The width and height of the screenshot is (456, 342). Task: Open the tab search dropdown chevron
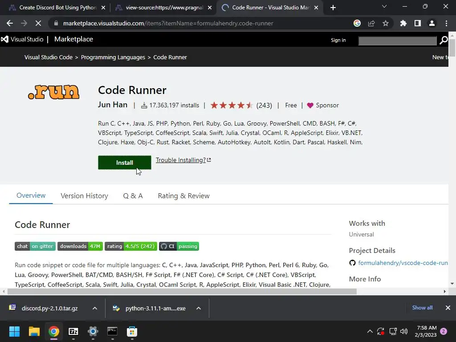pos(384,6)
